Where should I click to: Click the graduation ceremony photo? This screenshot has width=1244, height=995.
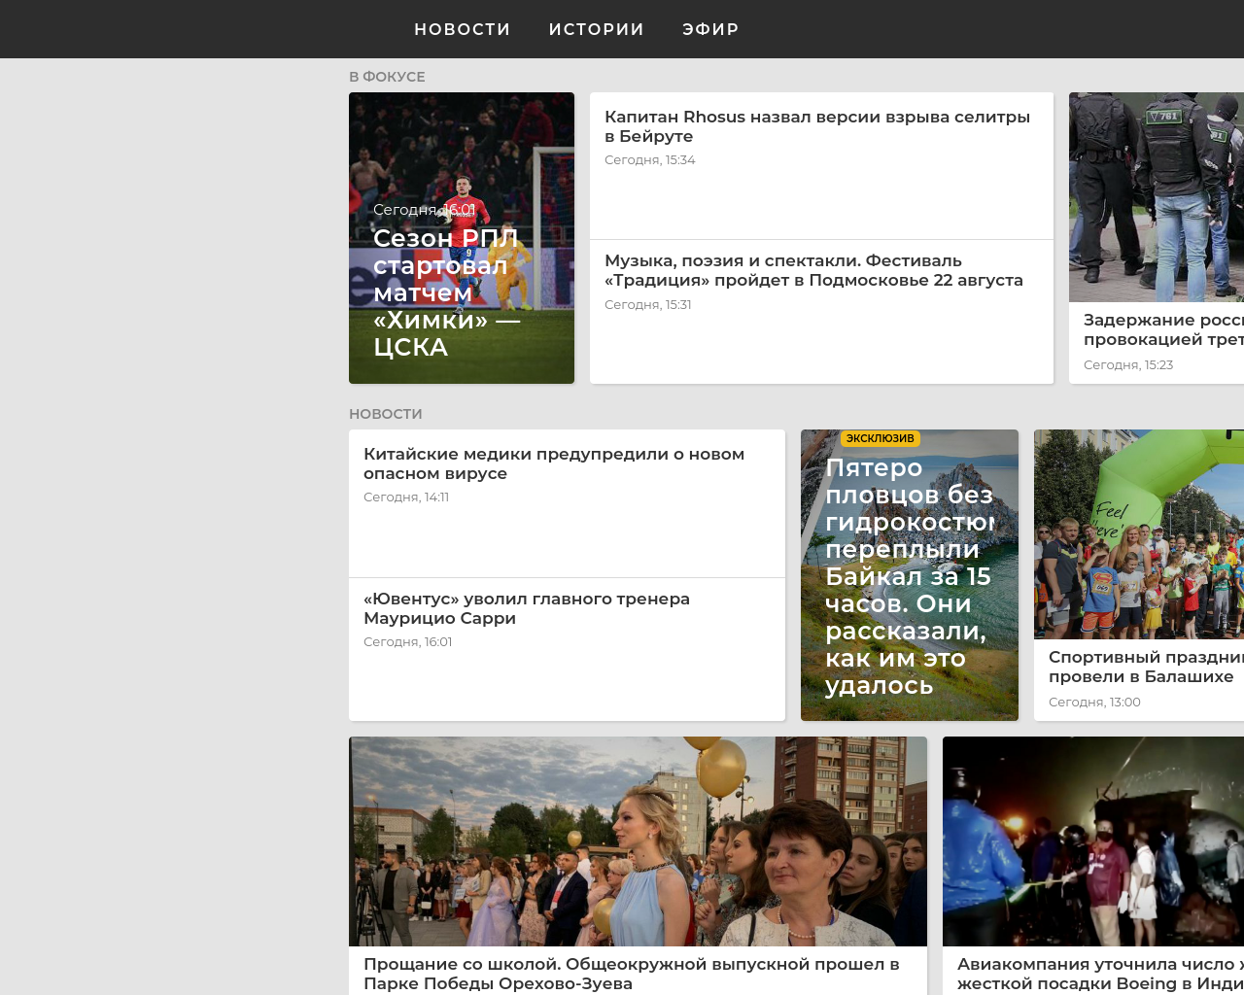click(638, 841)
